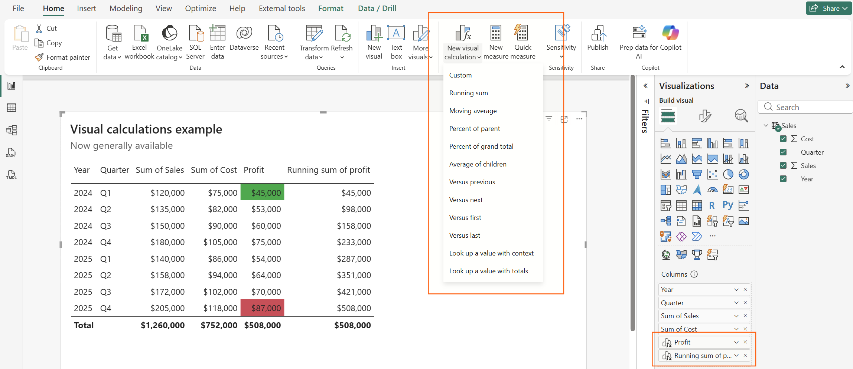The width and height of the screenshot is (853, 369).
Task: Select the gauge visualization icon
Action: point(712,190)
